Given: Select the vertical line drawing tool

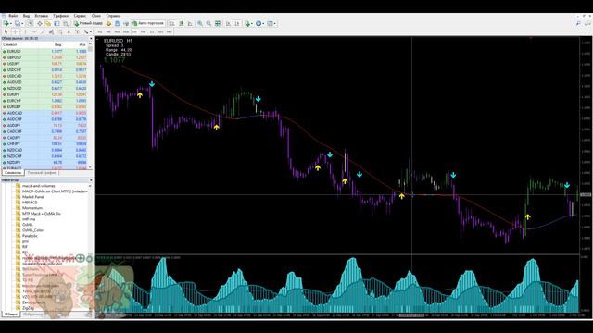Looking at the screenshot, I should (25, 31).
